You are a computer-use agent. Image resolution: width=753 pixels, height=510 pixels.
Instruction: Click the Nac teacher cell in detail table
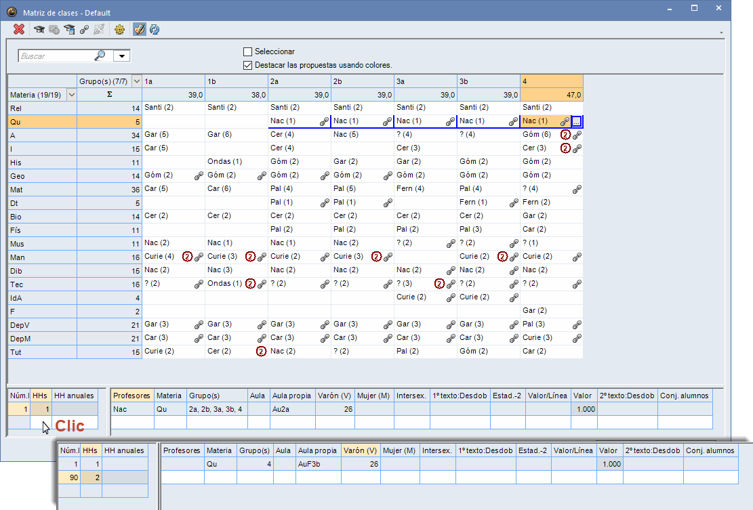[132, 409]
